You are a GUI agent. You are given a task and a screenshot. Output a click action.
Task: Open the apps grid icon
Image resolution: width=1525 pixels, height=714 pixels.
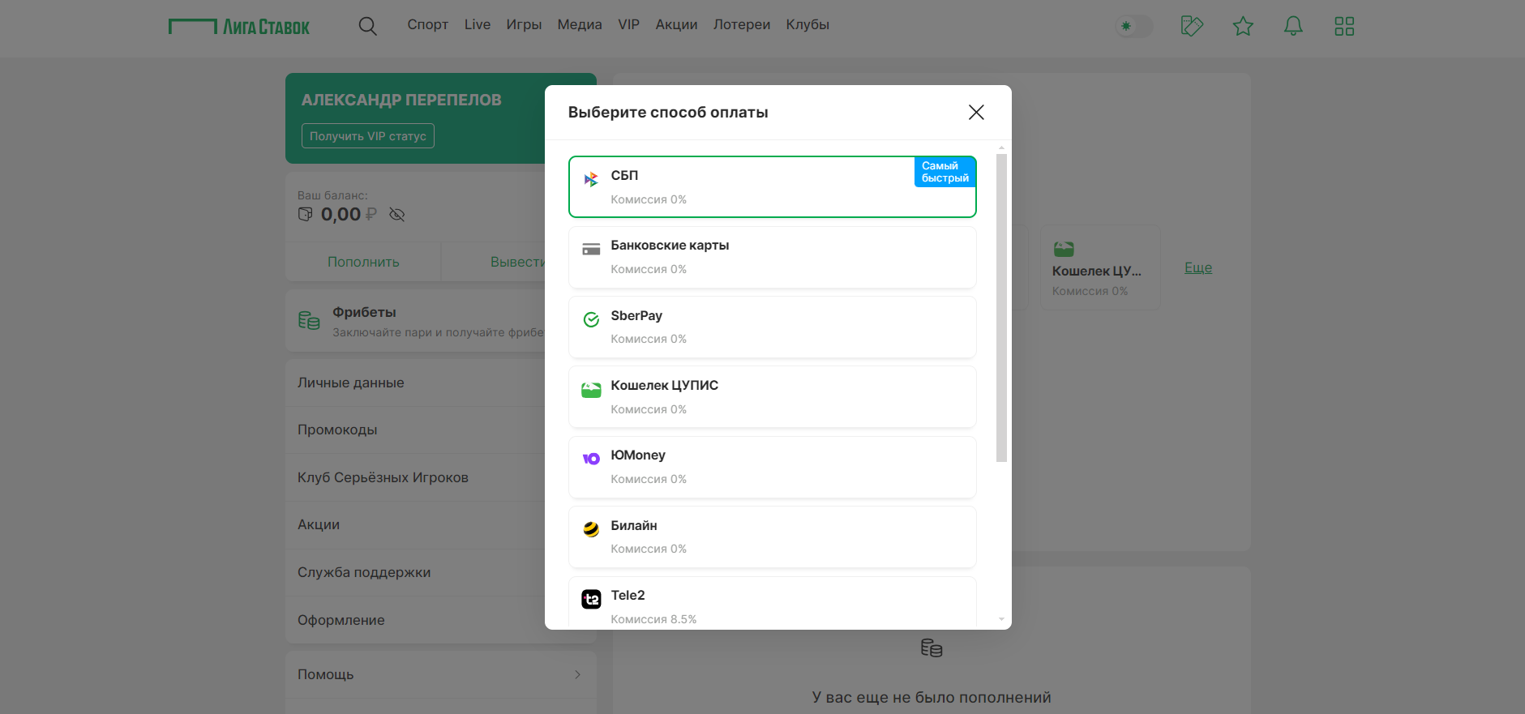tap(1344, 26)
